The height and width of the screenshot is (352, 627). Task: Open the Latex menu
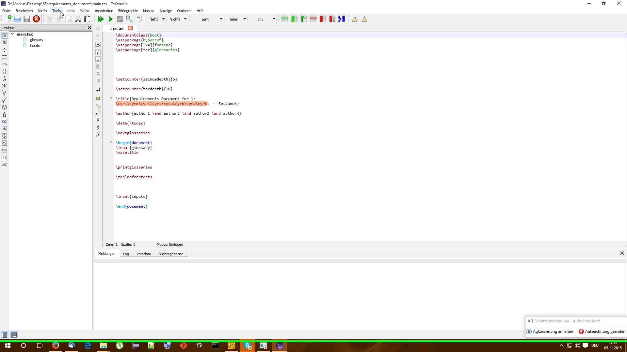[70, 11]
